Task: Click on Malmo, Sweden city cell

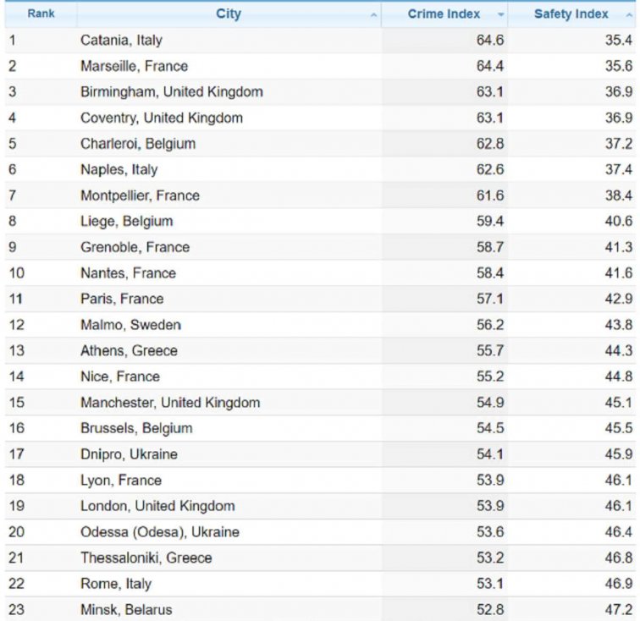Action: [x=130, y=325]
